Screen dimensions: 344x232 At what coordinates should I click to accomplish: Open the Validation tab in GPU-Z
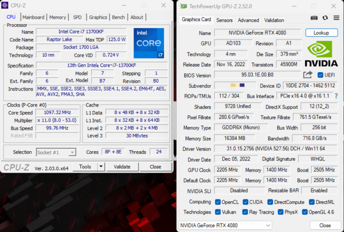274,20
